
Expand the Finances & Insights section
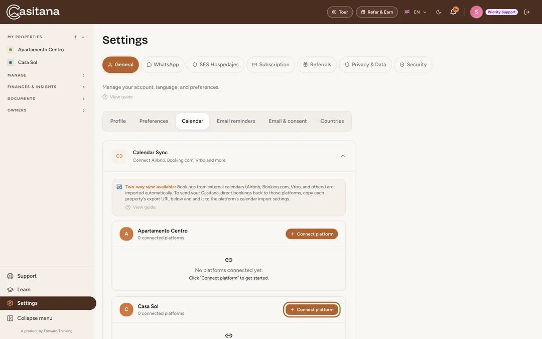tap(46, 87)
